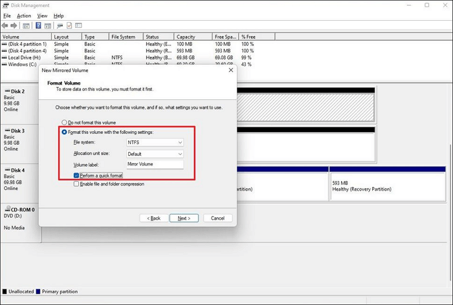Sort by % Free column header
This screenshot has height=305, width=453.
pos(257,37)
